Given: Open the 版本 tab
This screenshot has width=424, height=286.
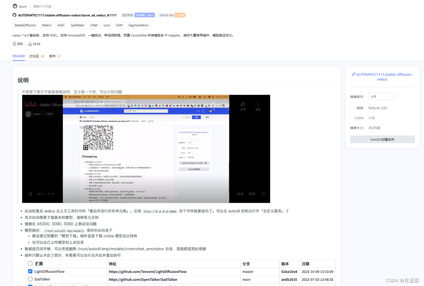Looking at the screenshot, I should [55, 56].
